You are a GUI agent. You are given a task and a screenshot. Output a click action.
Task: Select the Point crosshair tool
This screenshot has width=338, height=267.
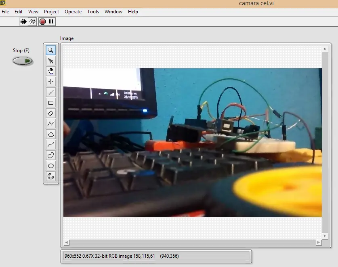(x=51, y=82)
